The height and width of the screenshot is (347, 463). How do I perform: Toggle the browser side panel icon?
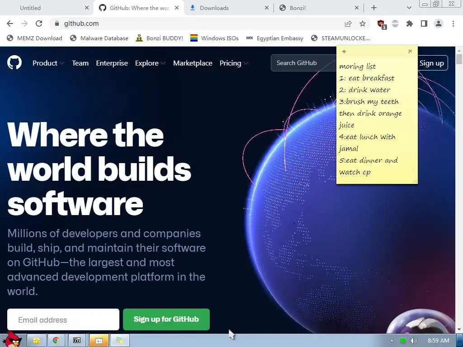[x=424, y=23]
